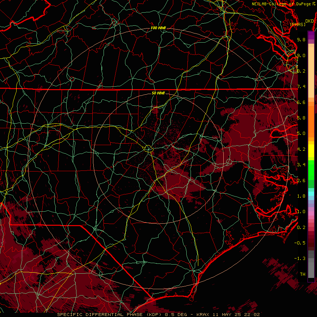Click the Specific Differential Phase KDP caption
317x317 pixels.
[x=158, y=315]
